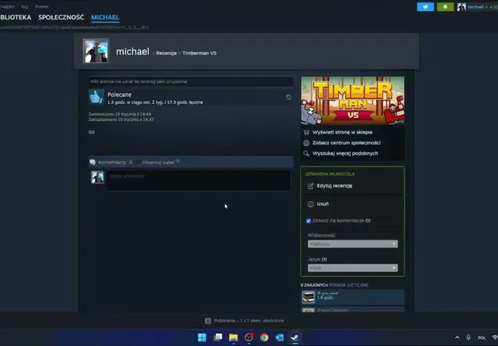This screenshot has height=346, width=498.
Task: Click the small Steam logo beside Polecane
Action: [288, 97]
